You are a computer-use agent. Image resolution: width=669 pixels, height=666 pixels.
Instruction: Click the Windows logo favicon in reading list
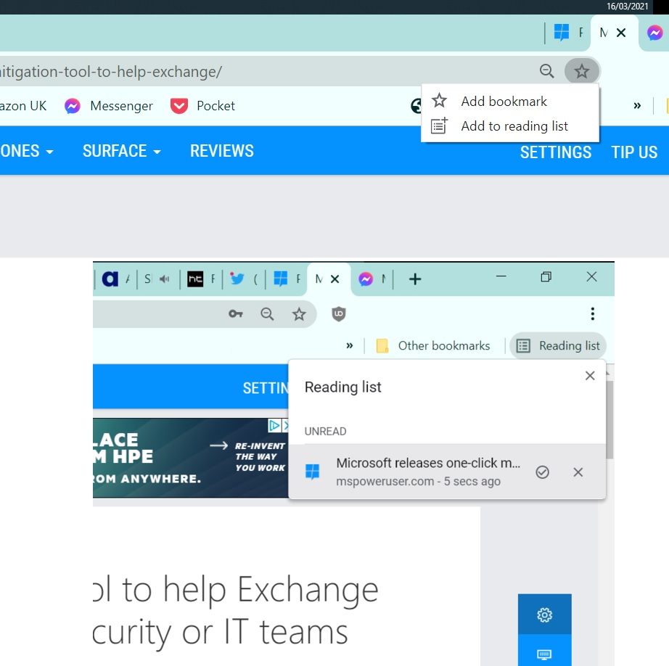point(312,472)
